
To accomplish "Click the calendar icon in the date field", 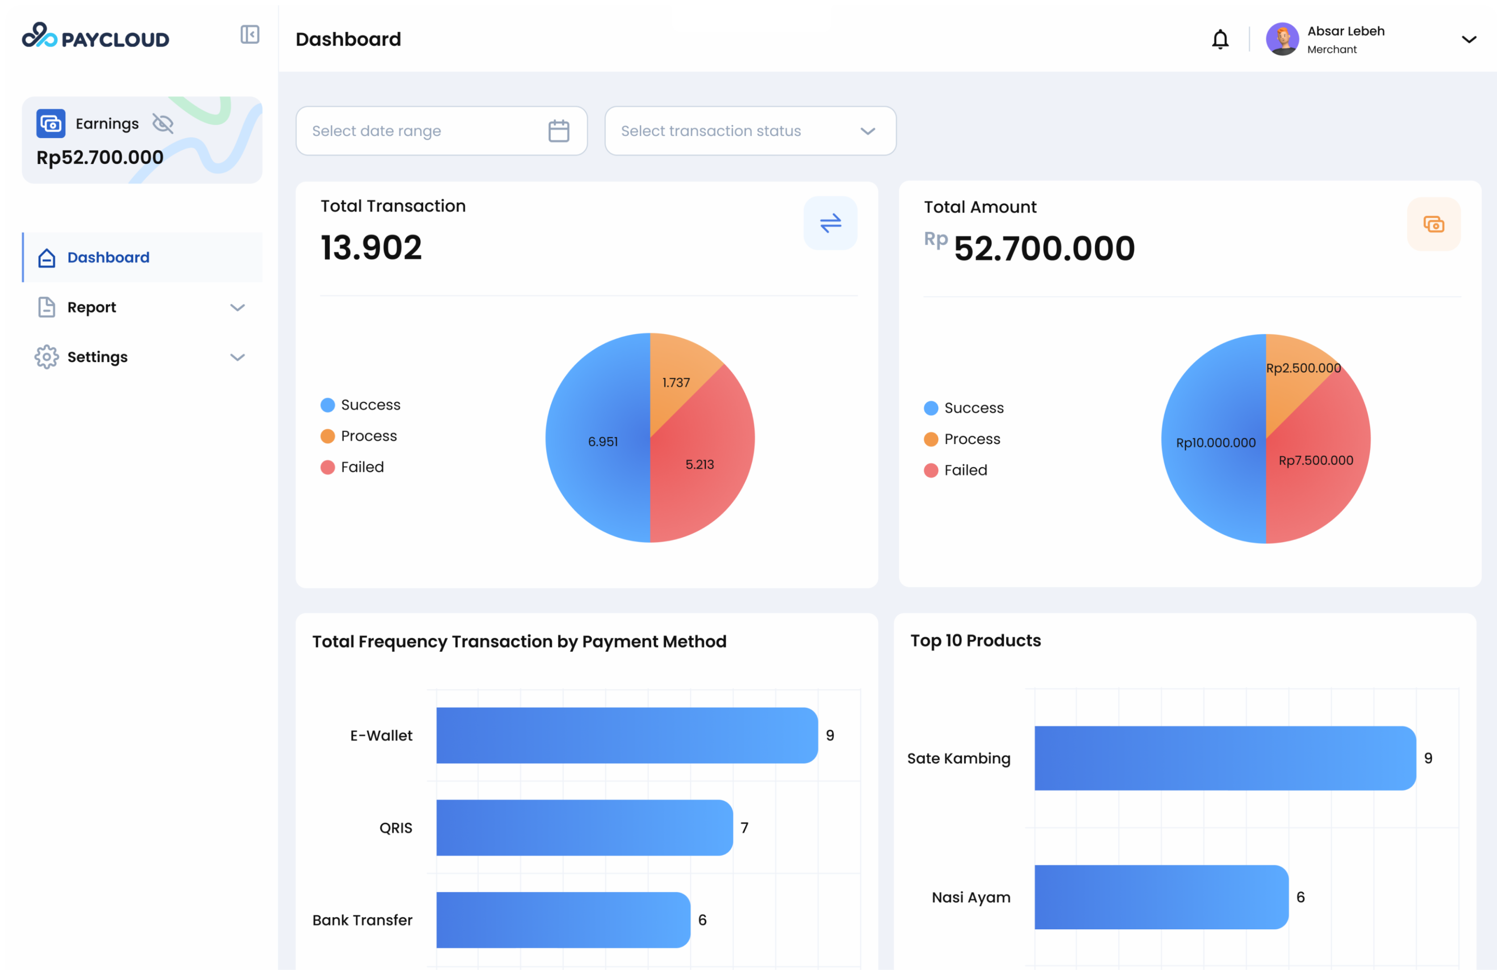I will (558, 131).
